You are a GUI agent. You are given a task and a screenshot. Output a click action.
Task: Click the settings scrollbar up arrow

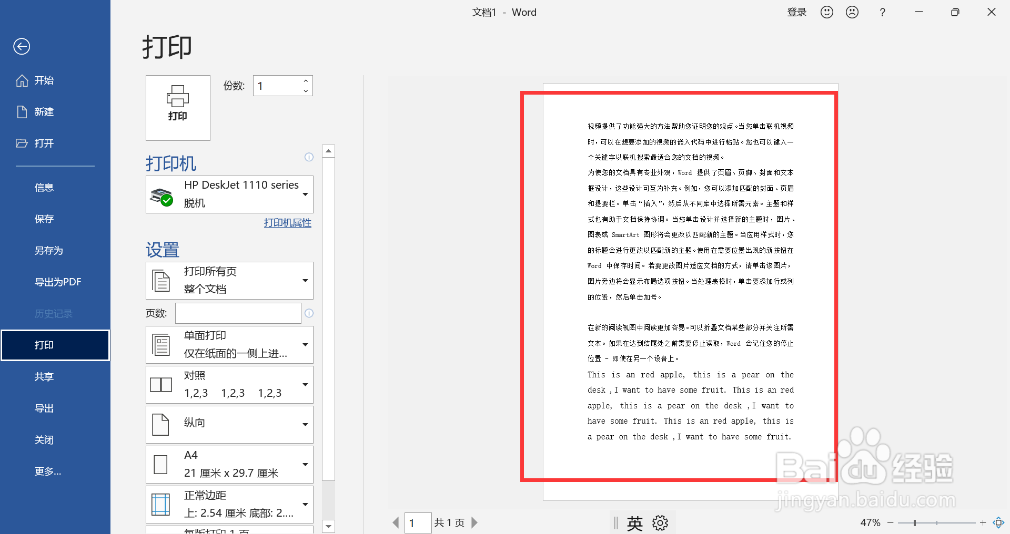[x=328, y=151]
